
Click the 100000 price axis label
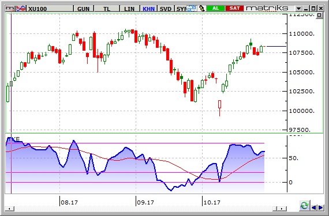[x=301, y=111]
